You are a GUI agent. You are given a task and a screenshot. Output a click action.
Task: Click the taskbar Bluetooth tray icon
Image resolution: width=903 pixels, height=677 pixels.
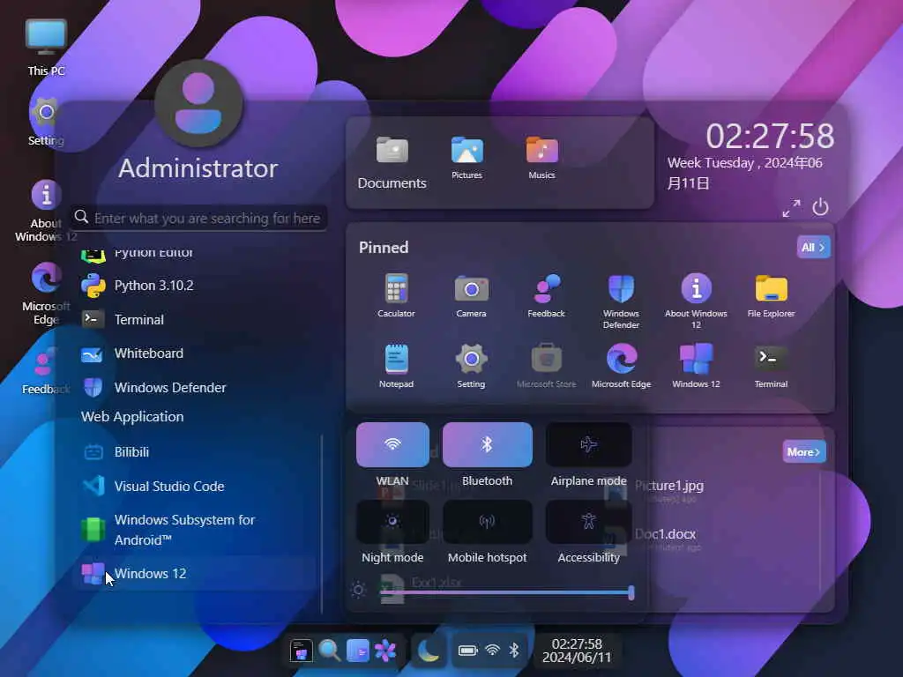[x=514, y=651]
